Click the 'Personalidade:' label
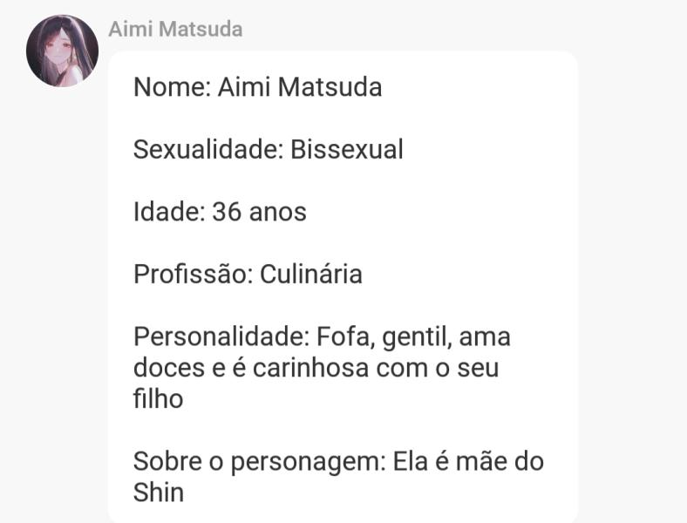The image size is (687, 523). click(x=221, y=336)
